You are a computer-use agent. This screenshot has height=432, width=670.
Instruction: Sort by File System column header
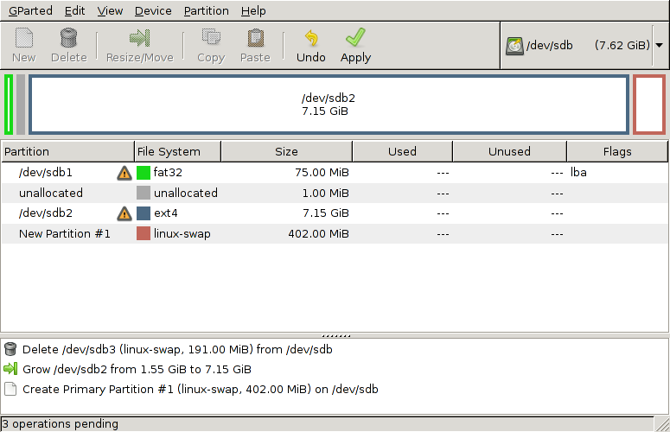pyautogui.click(x=178, y=151)
